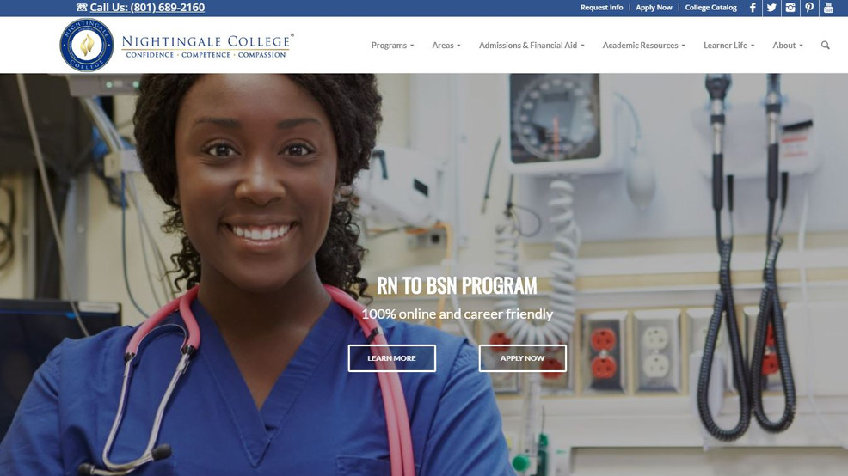Click the Nightingale College seal logo
Viewport: 848px width, 476px height.
[87, 45]
